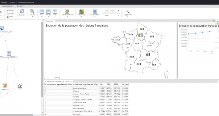Click the Suggestions magic wand icon
The height and width of the screenshot is (116, 219).
128,11
